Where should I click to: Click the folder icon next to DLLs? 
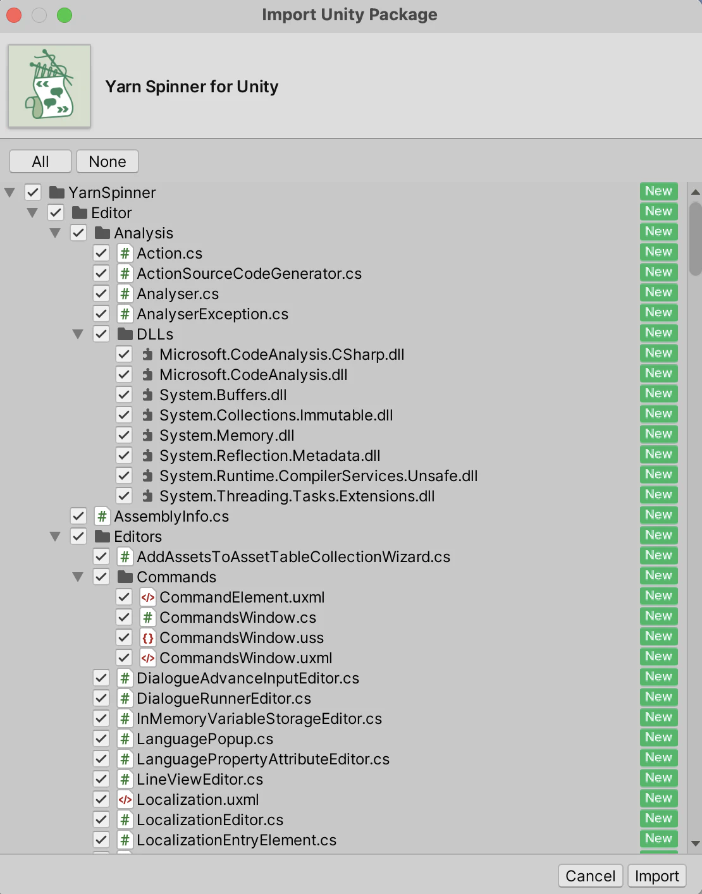point(125,334)
